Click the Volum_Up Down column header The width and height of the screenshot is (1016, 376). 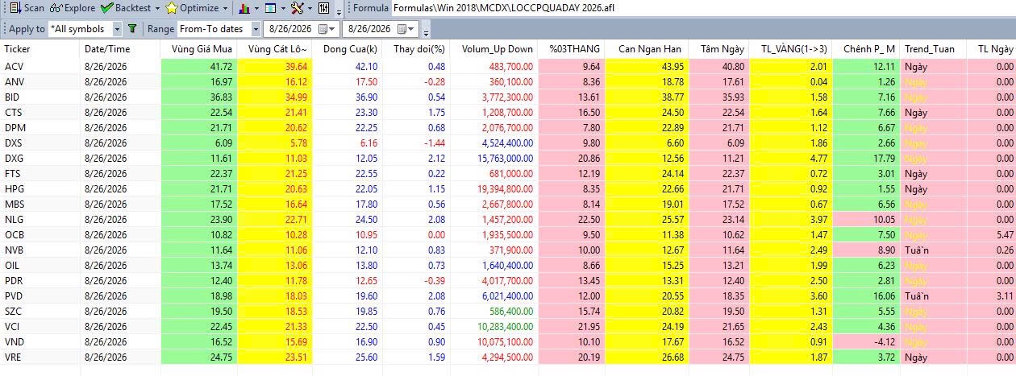[x=494, y=49]
